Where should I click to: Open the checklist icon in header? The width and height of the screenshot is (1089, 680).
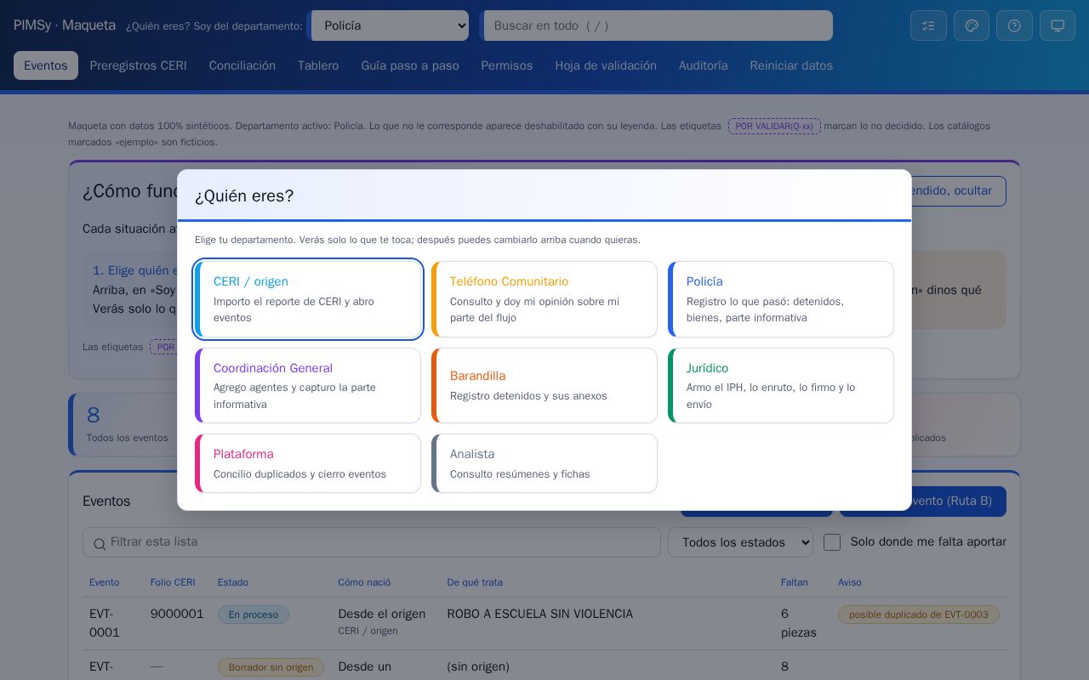928,25
